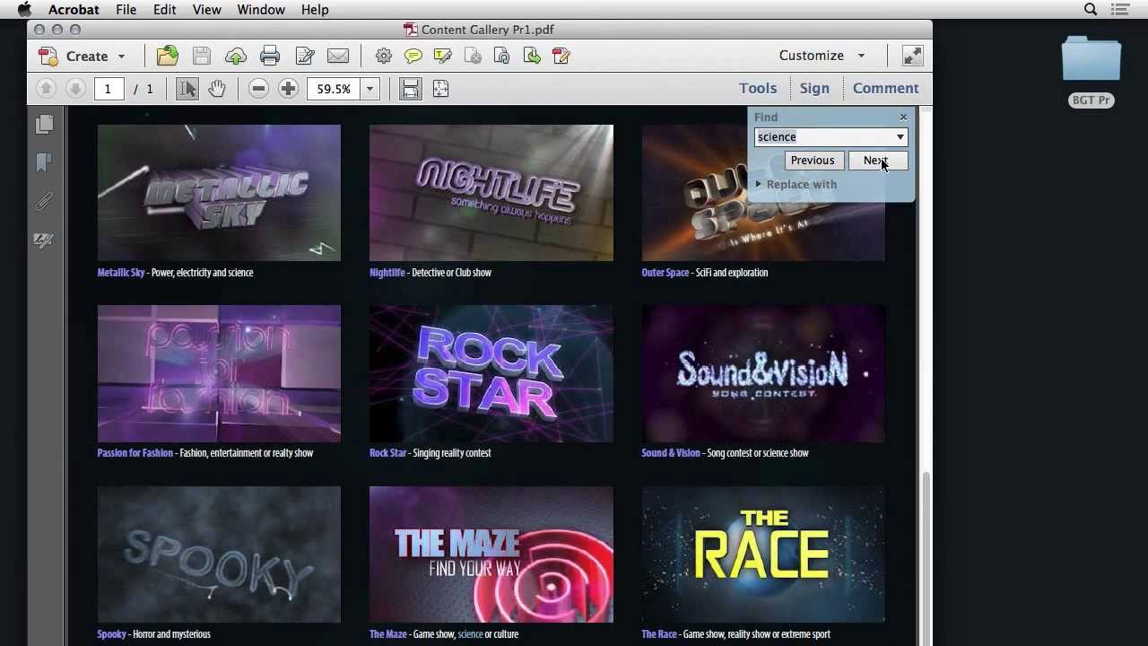This screenshot has height=646, width=1148.
Task: Open the Acrobat application menu
Action: [x=74, y=9]
